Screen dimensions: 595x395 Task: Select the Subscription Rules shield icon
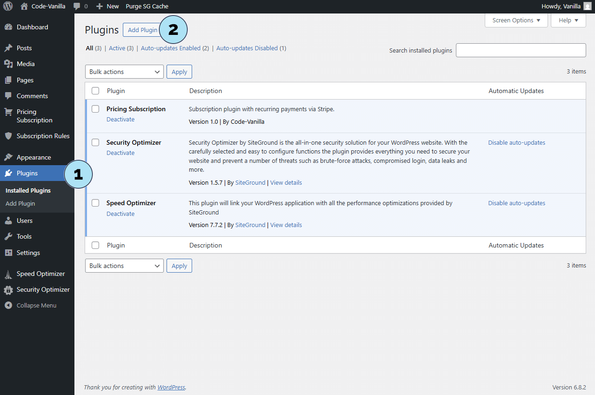coord(8,136)
